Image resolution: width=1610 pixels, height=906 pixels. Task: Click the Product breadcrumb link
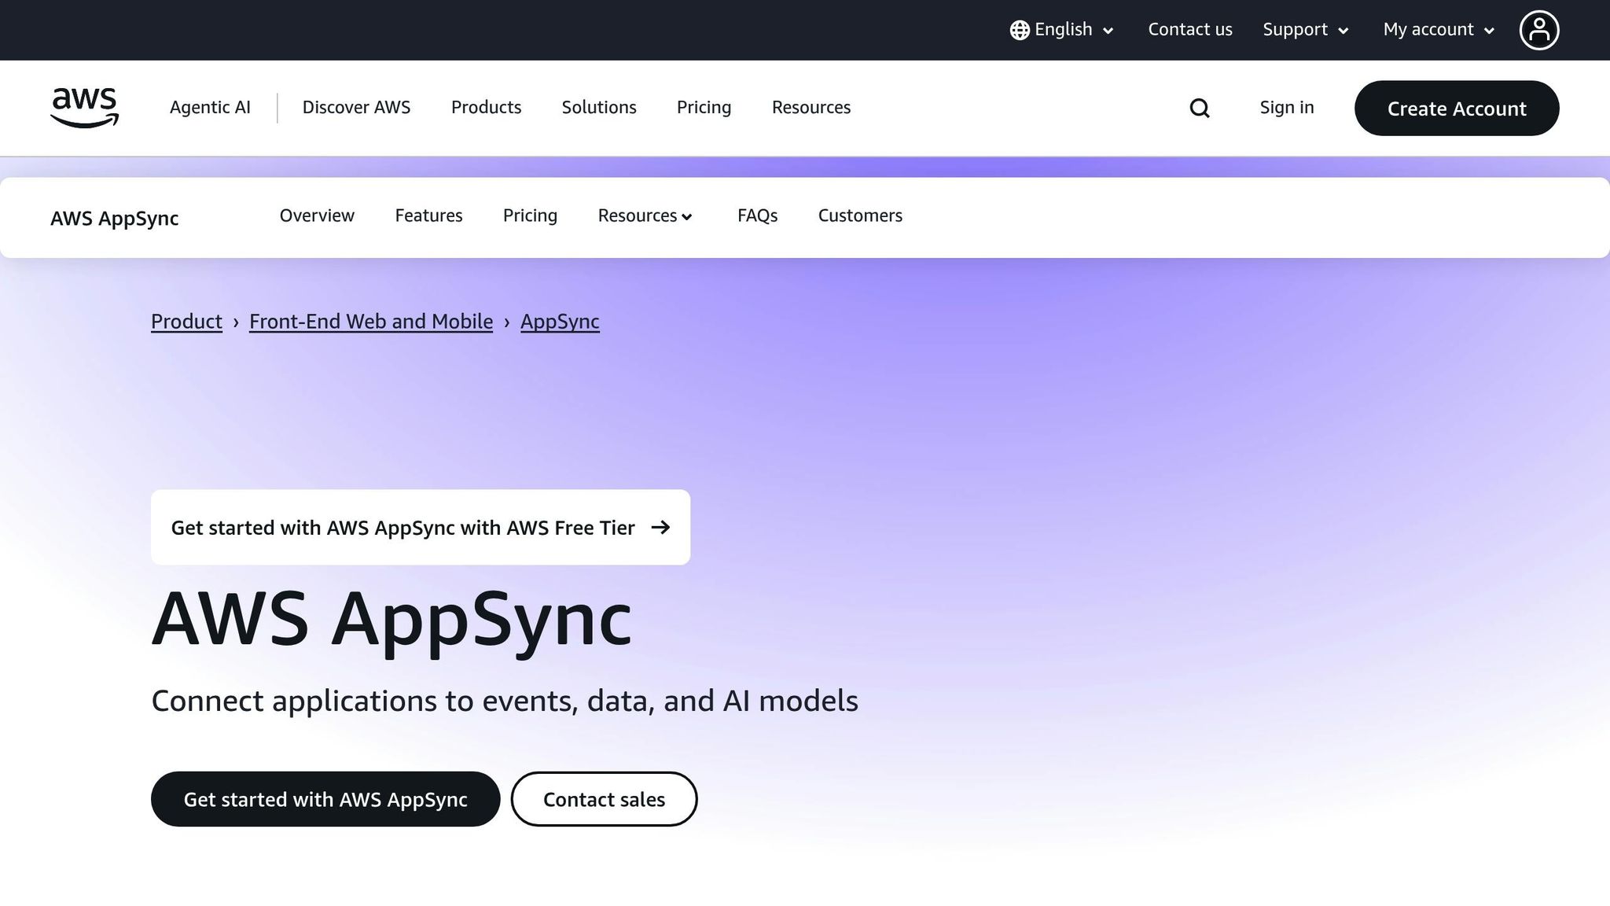tap(186, 322)
